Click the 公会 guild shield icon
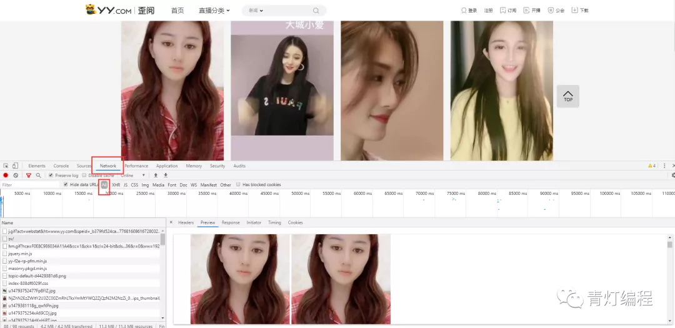Image resolution: width=675 pixels, height=328 pixels. (x=551, y=11)
